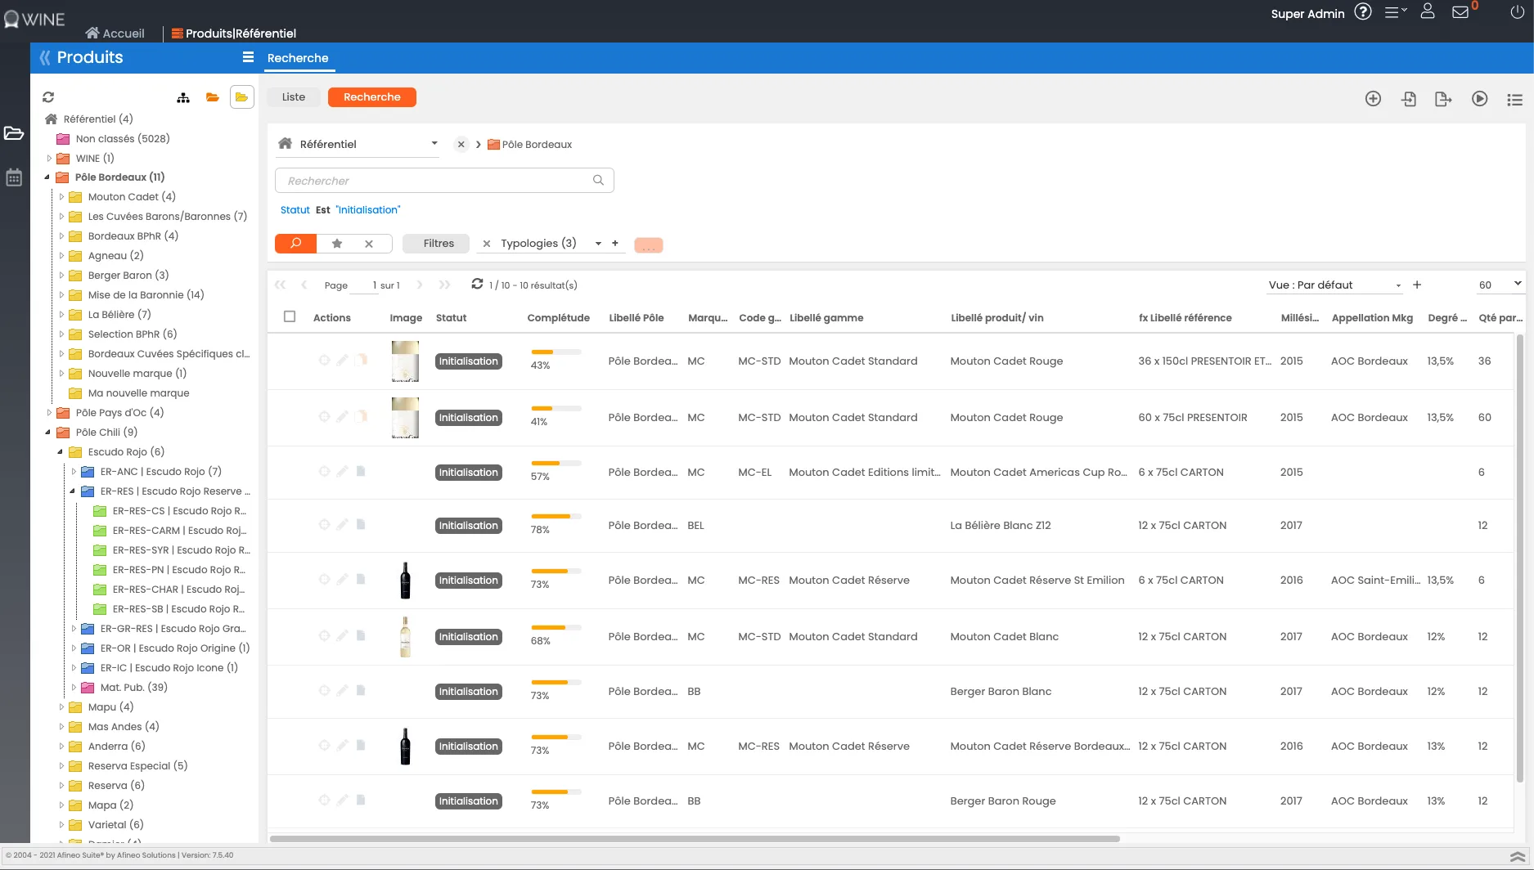Click the help question mark icon
Image resolution: width=1534 pixels, height=870 pixels.
tap(1362, 11)
